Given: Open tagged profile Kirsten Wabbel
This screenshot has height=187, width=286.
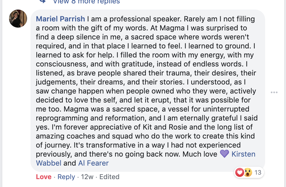Looking at the screenshot, I should click(x=243, y=154).
